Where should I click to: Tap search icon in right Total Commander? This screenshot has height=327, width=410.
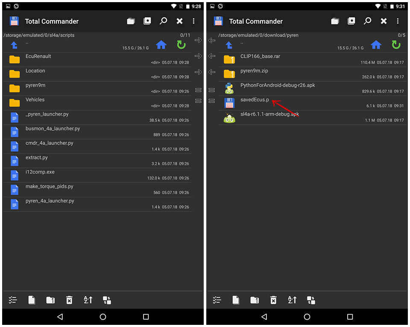pos(368,21)
